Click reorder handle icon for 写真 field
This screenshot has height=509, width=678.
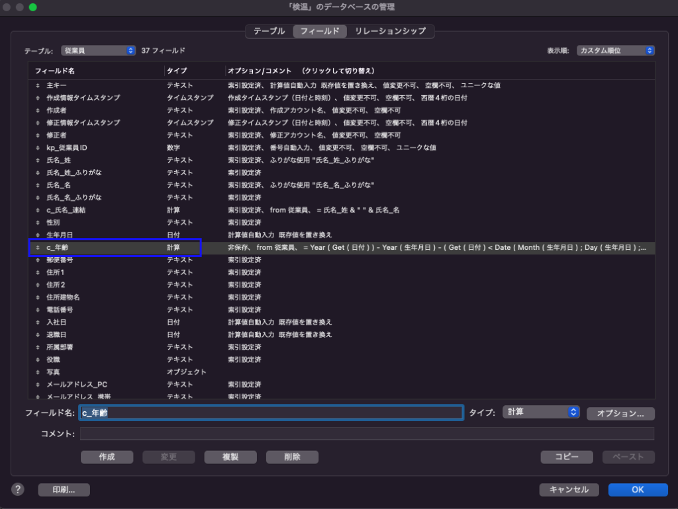tap(38, 372)
